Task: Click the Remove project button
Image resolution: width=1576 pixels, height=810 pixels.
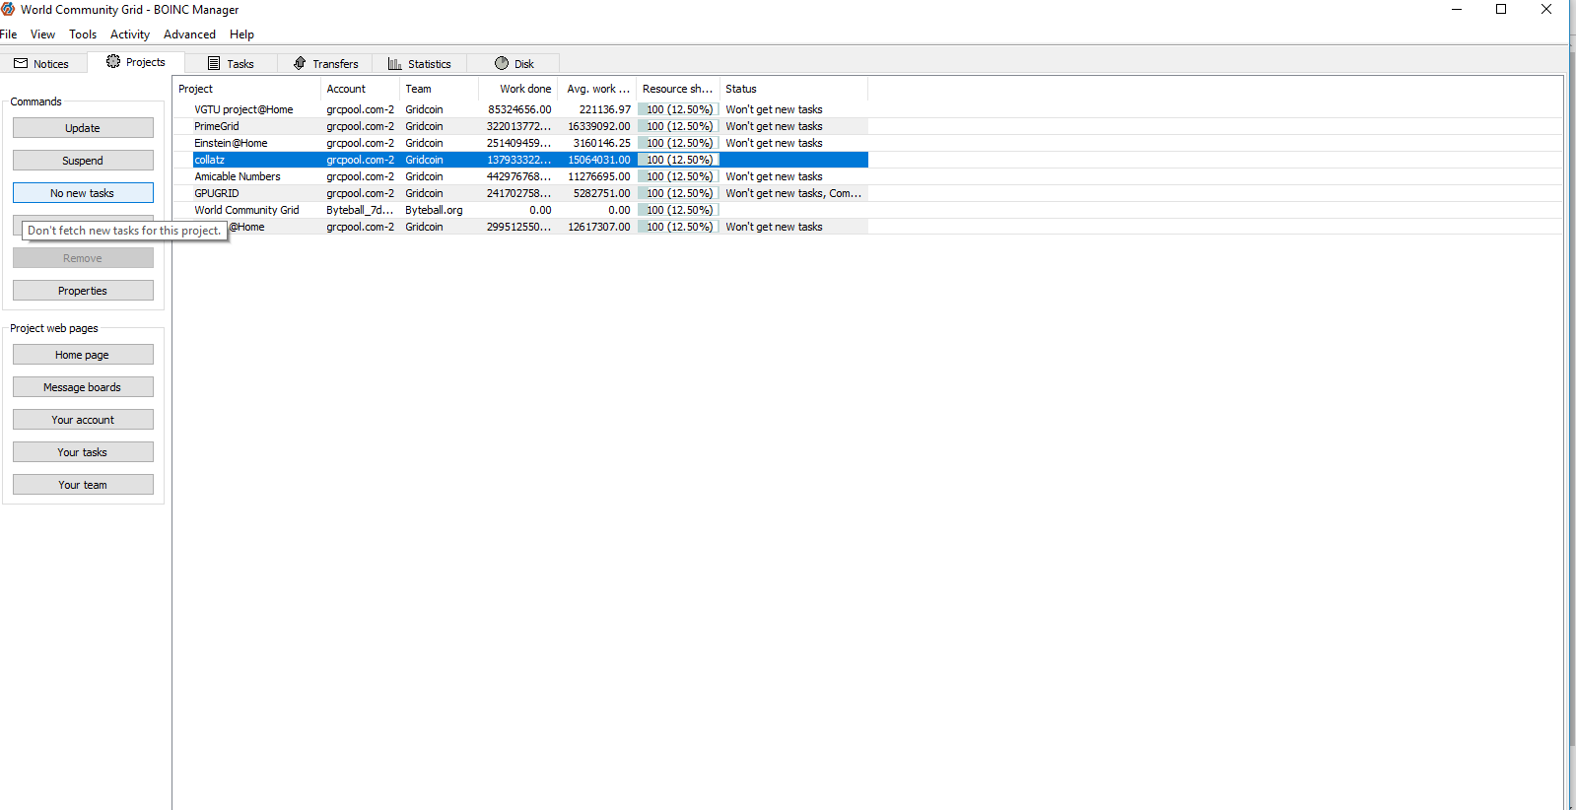Action: [83, 258]
